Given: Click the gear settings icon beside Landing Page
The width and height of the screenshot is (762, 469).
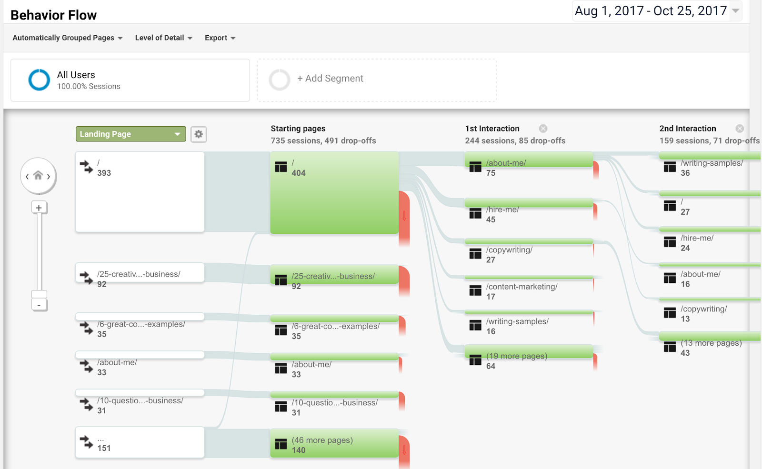Looking at the screenshot, I should (x=199, y=134).
